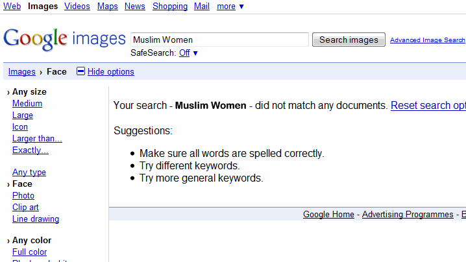Filter by Photo type
The width and height of the screenshot is (466, 262).
tap(23, 195)
